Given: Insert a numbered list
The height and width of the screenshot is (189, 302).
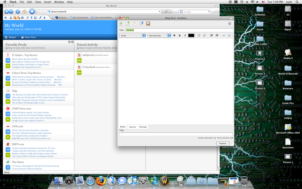Looking at the screenshot, I should 204,35.
